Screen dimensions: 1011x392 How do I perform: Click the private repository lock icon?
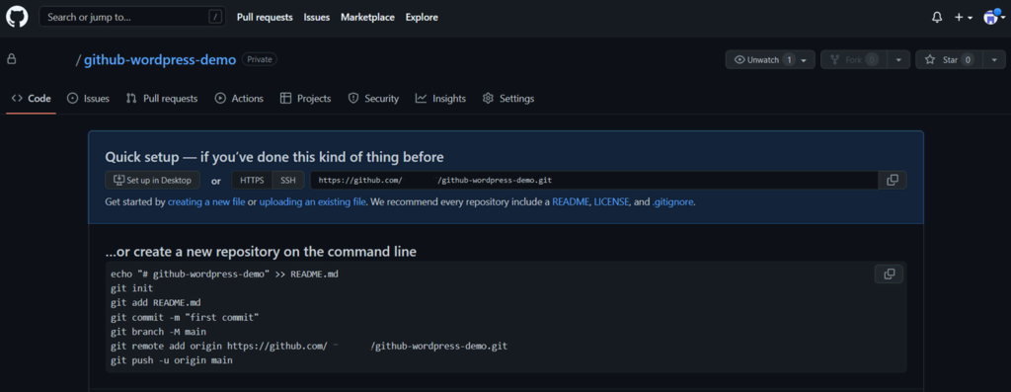tap(11, 59)
